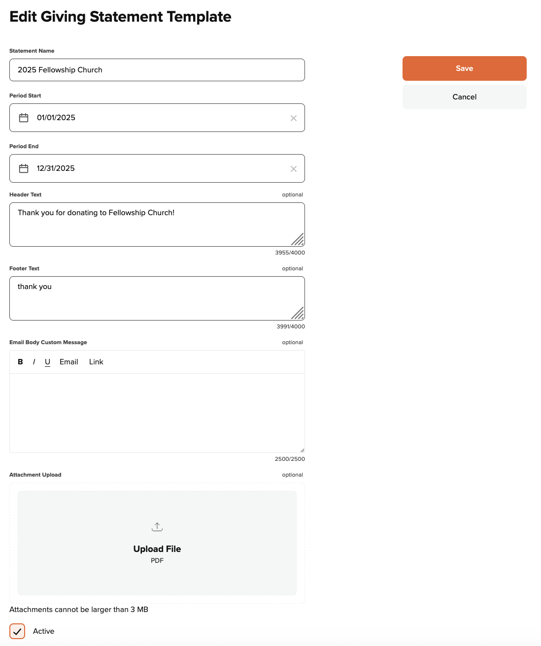Toggle bold formatting in email body

point(20,362)
